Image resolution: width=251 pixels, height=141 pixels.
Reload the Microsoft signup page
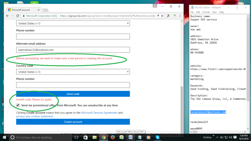[x=18, y=16]
